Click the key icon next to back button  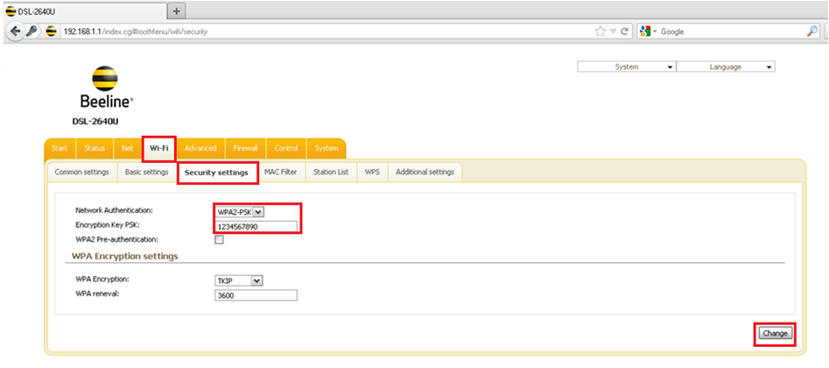pos(32,31)
